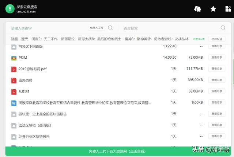
Task: Open file name 穹顶之下国语版
Action: pos(31,47)
